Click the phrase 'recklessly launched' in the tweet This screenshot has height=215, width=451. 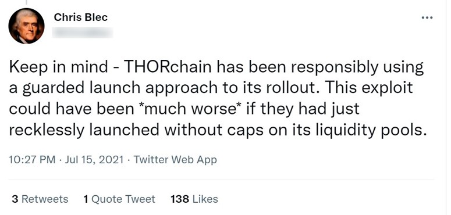click(84, 131)
